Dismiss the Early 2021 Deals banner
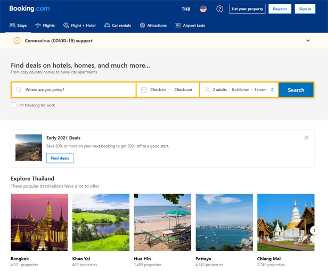Viewport: 328px width, 271px height. (306, 138)
